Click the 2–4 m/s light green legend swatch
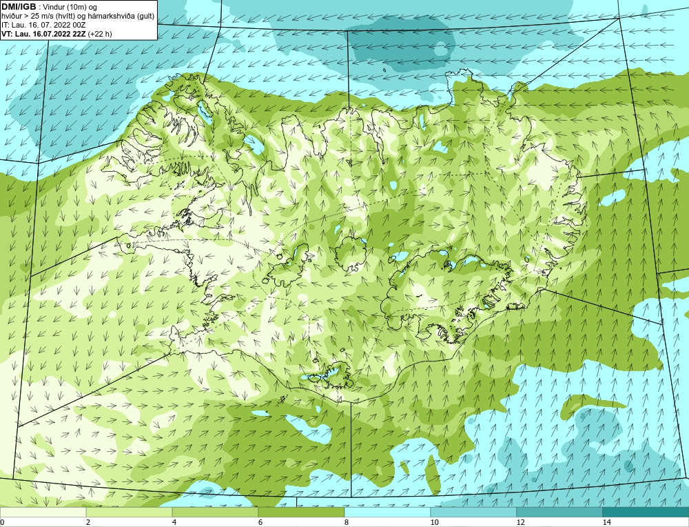Image resolution: width=689 pixels, height=527 pixels. point(130,512)
